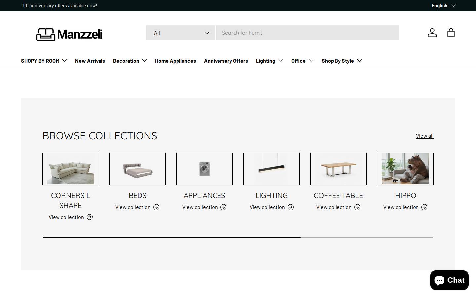Viewport: 476px width, 297px height.
Task: Go to New Arrivals
Action: (90, 61)
